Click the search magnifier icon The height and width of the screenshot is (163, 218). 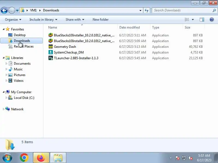tap(214, 10)
